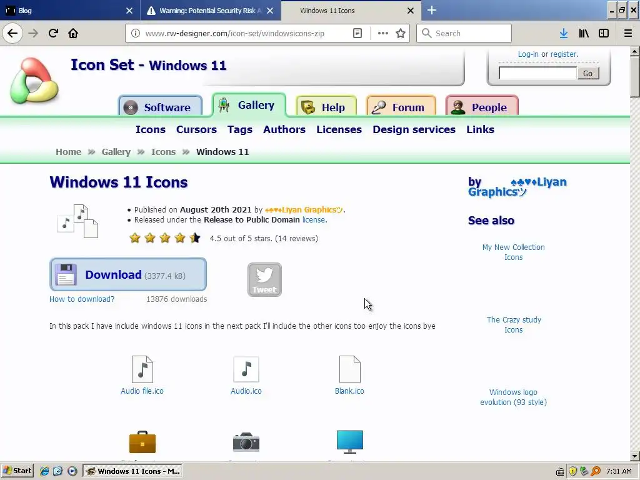
Task: Go to Licenses in gallery submenu
Action: (339, 129)
